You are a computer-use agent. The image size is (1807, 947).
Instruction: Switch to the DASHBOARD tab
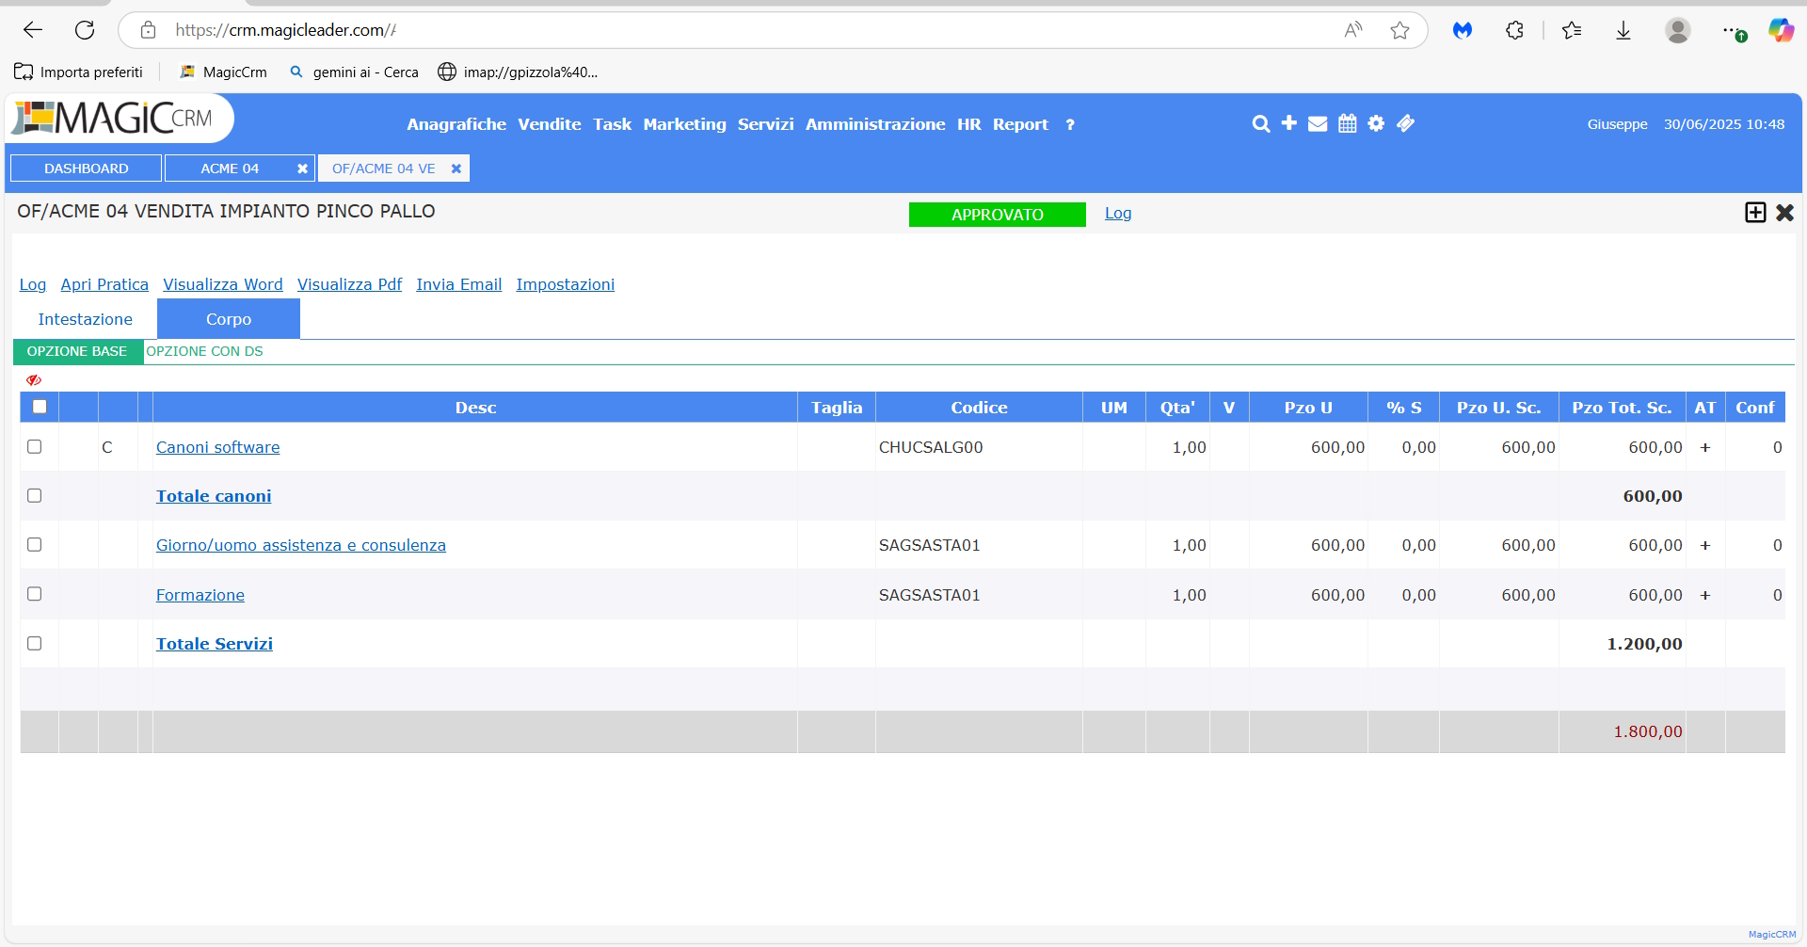coord(87,169)
